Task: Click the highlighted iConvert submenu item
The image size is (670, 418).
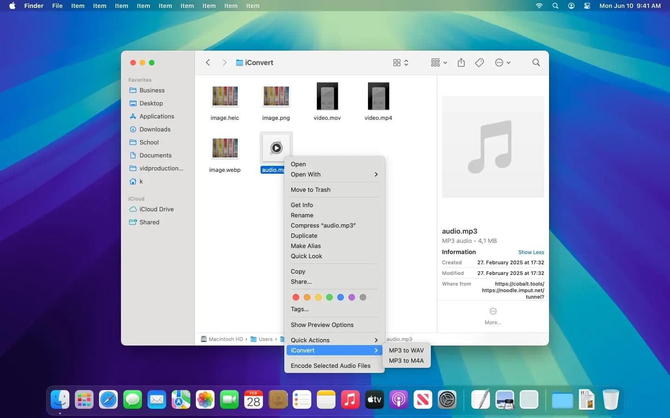Action: click(x=335, y=351)
